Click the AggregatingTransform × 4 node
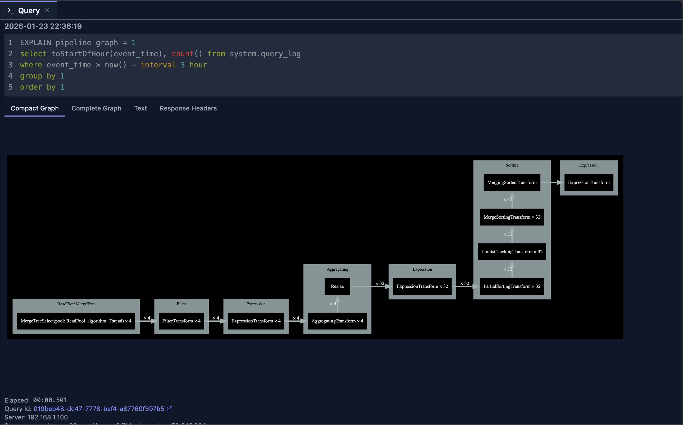Viewport: 683px width, 425px height. click(337, 321)
